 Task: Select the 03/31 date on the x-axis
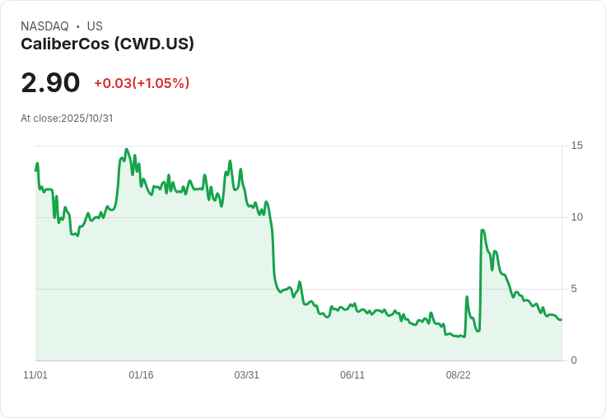[x=246, y=375]
